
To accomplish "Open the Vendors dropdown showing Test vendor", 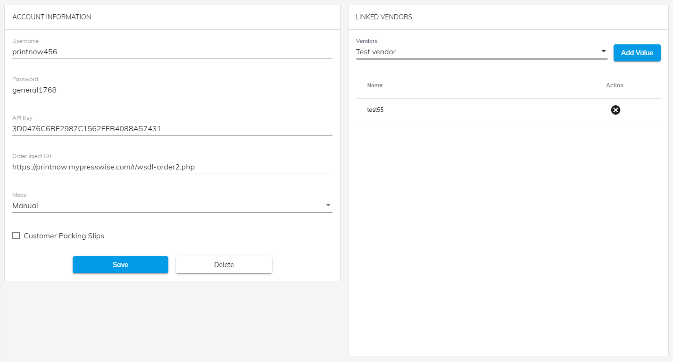I will tap(482, 51).
